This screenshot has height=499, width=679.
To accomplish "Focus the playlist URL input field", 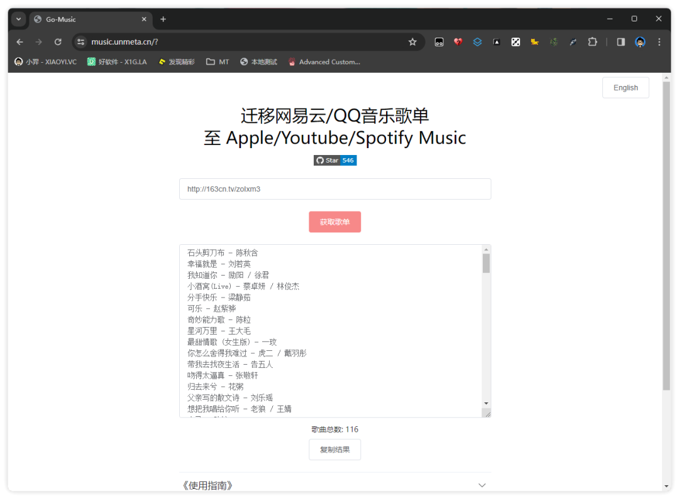I will [x=334, y=189].
